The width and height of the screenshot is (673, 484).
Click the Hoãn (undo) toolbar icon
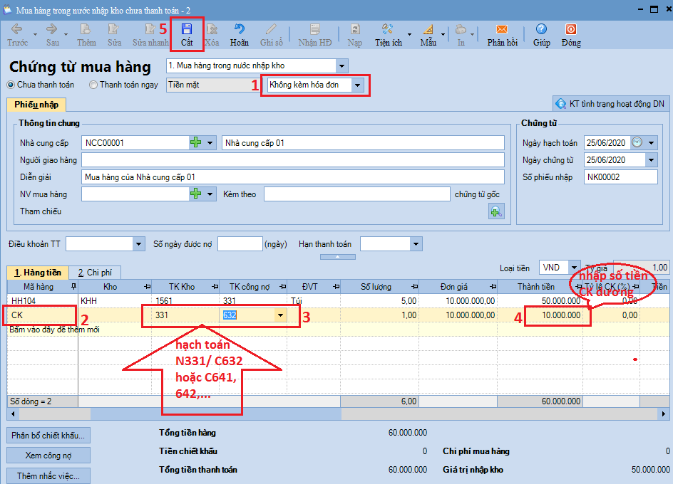pos(239,29)
